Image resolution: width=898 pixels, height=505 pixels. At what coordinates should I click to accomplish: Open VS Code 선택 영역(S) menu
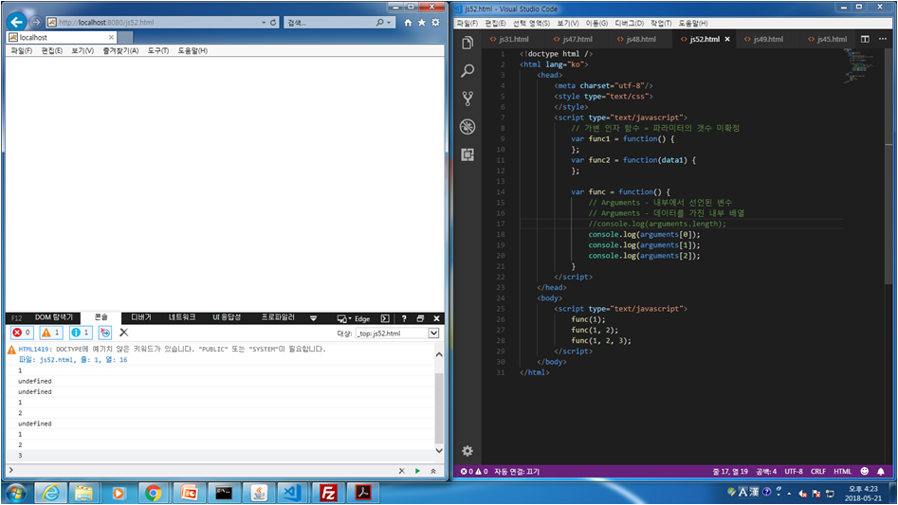point(531,23)
